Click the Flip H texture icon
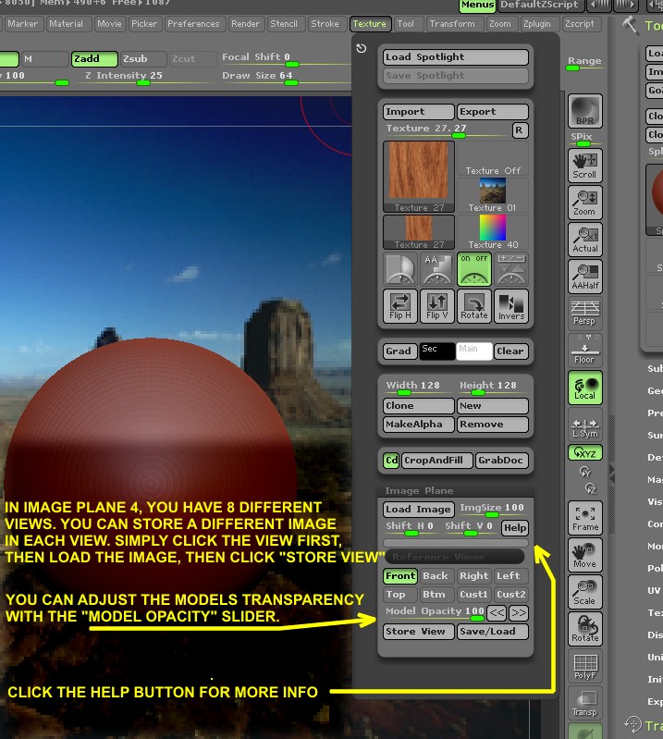 (x=400, y=306)
